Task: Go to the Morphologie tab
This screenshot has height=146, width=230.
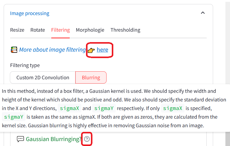Action: click(x=90, y=30)
